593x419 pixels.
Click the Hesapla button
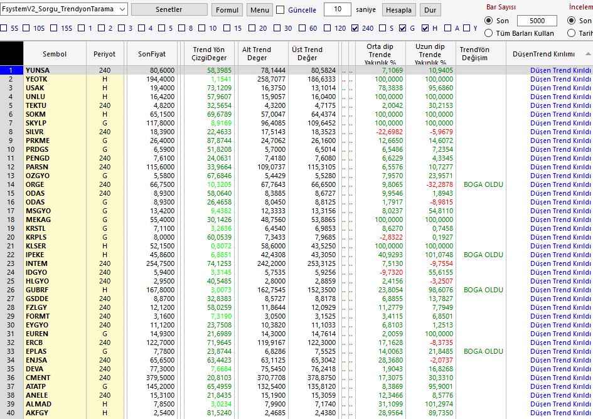pos(398,10)
